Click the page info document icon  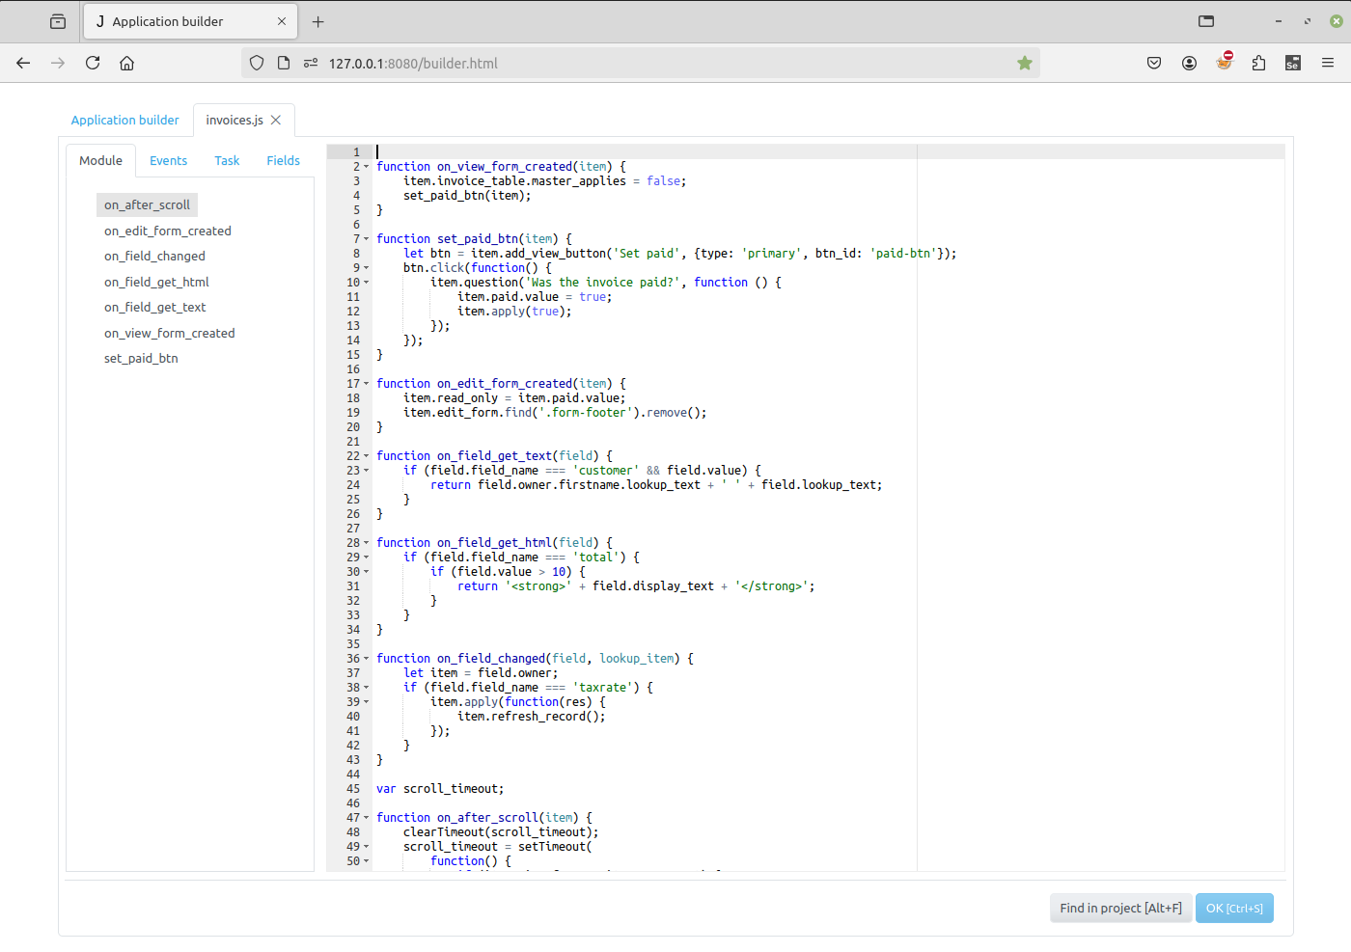click(284, 63)
